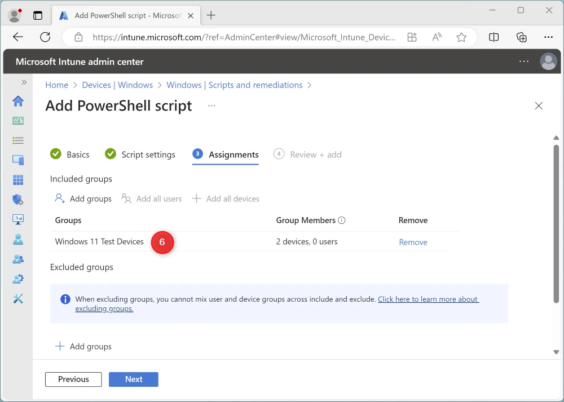Navigate to Devices | Windows breadcrumb
The height and width of the screenshot is (402, 564).
coord(117,85)
